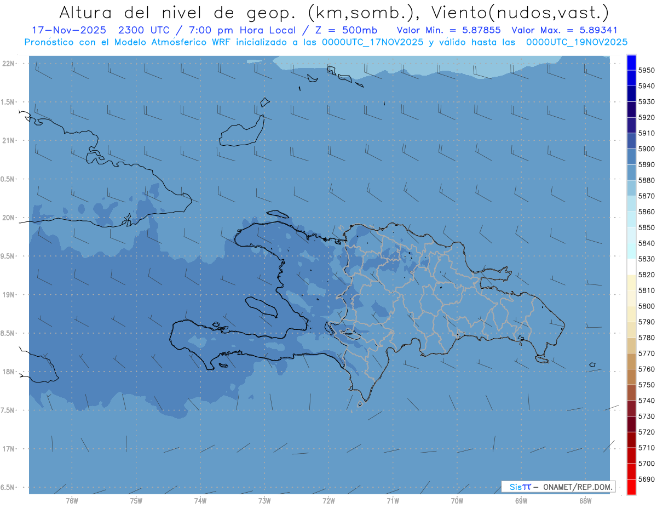Pick the colorbar swatch between 5870 and 5880
The image size is (657, 508).
(x=631, y=188)
